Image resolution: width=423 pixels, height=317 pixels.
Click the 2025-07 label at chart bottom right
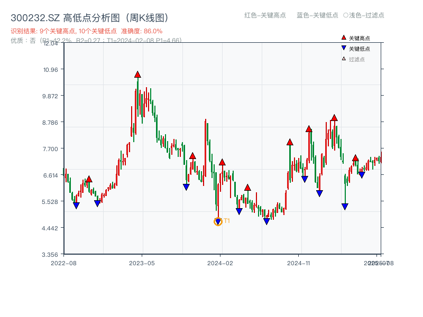(x=376, y=263)
